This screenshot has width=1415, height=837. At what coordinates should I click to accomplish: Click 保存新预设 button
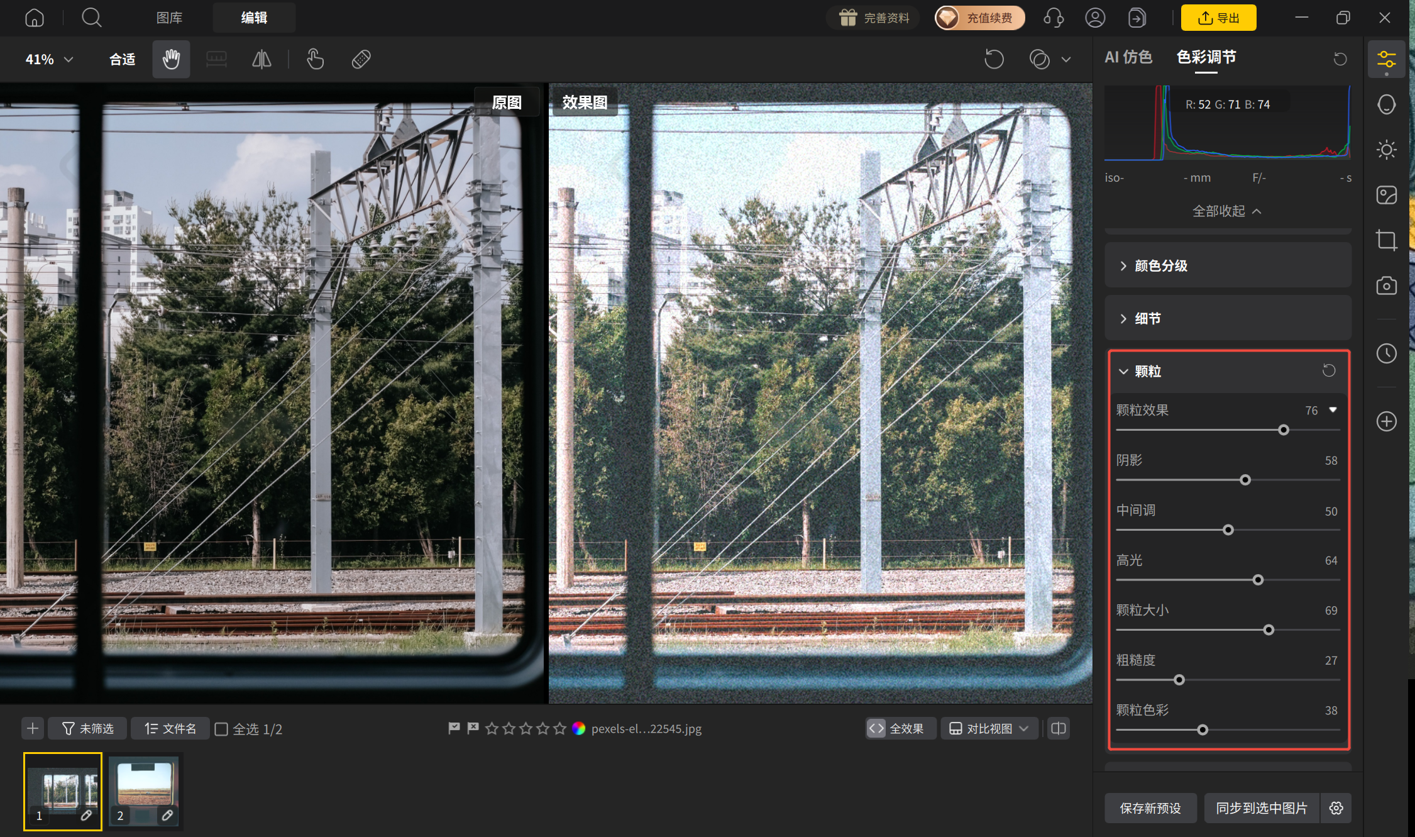[x=1150, y=807]
